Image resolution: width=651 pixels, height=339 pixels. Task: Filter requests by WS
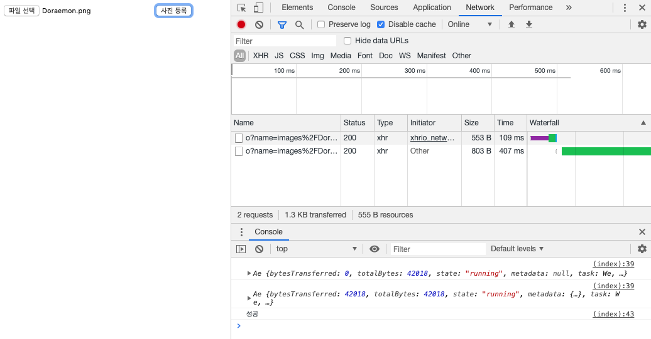click(x=405, y=56)
